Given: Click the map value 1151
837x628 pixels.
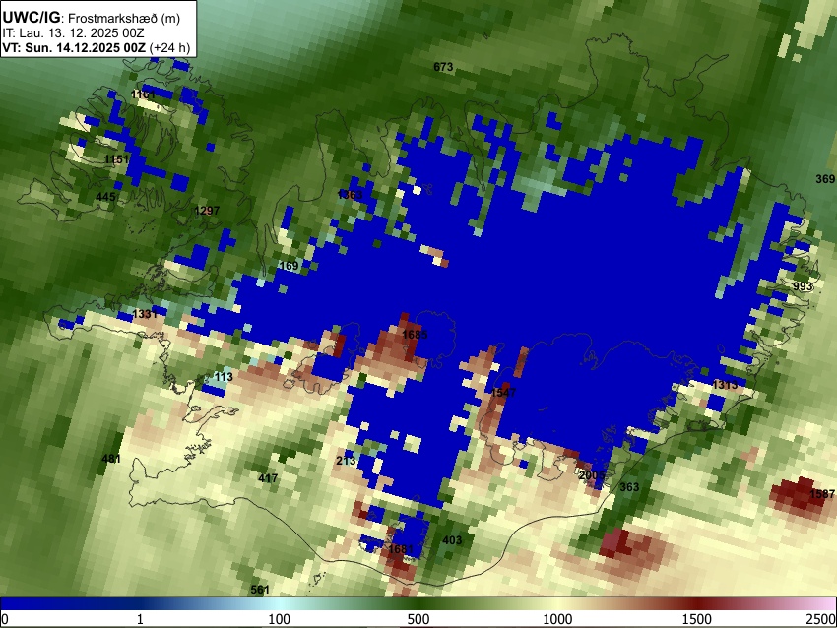Looking at the screenshot, I should [x=116, y=159].
